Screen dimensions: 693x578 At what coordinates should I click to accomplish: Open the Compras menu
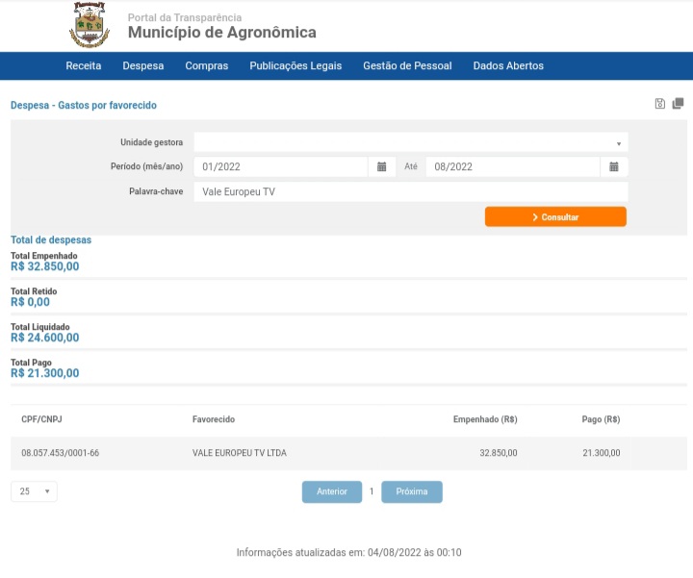point(206,65)
